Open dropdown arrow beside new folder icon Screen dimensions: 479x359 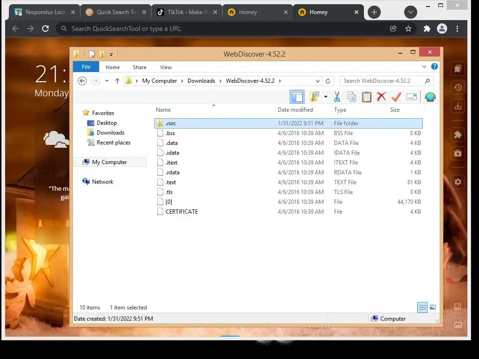click(x=326, y=97)
